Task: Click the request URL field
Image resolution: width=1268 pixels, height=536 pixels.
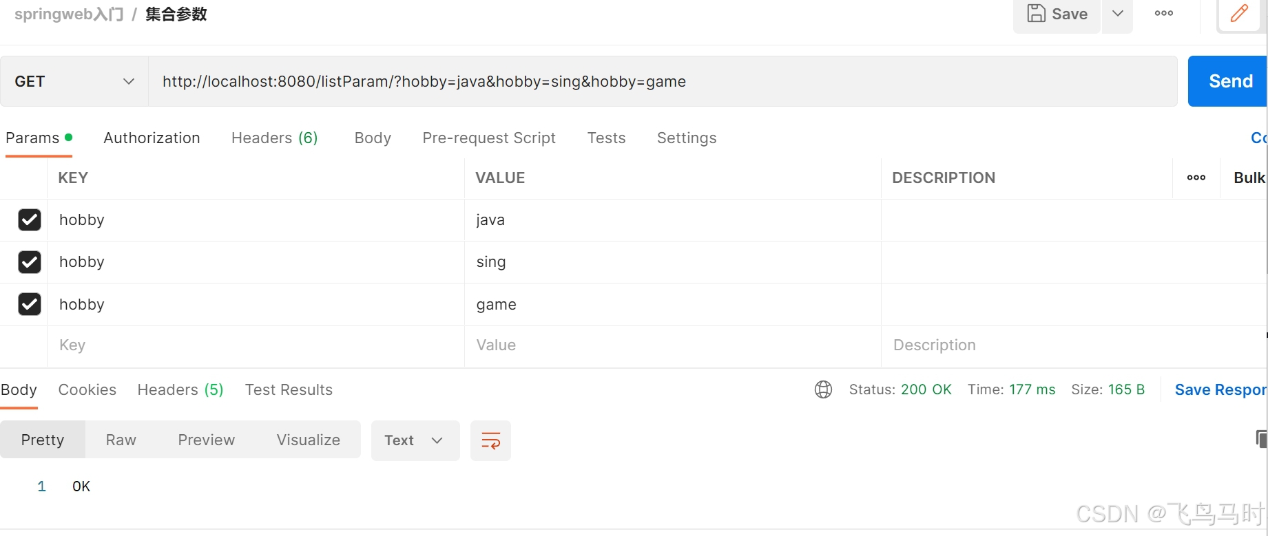Action: click(663, 81)
